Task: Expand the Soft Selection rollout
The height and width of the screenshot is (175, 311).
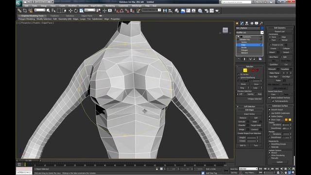Action: click(249, 106)
